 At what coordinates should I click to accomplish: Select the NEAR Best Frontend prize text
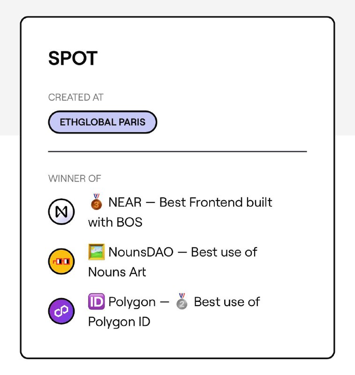click(x=190, y=202)
